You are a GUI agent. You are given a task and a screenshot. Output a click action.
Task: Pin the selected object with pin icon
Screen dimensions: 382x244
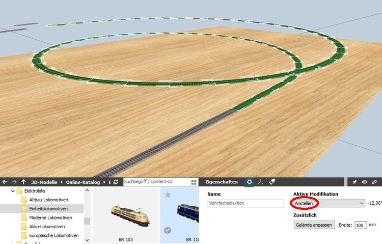(354, 182)
